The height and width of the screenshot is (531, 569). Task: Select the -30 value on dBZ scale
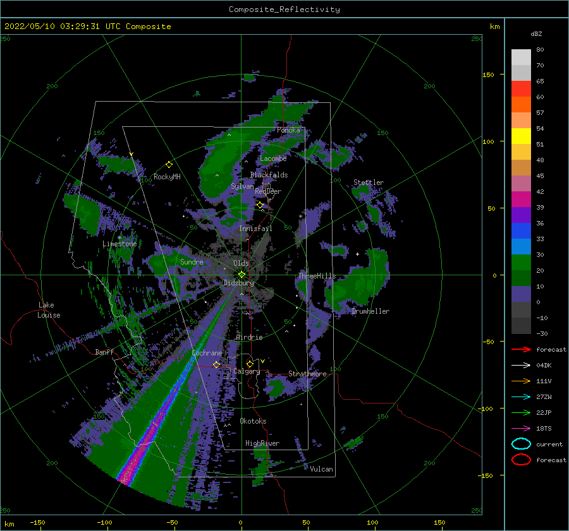[542, 333]
